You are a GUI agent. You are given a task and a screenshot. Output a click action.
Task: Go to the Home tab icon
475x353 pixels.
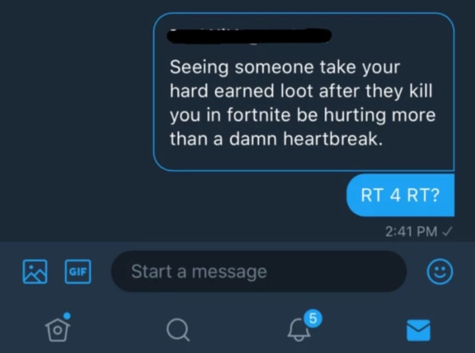coord(58,328)
